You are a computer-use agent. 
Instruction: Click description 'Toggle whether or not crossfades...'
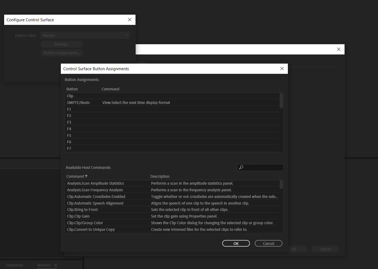214,197
